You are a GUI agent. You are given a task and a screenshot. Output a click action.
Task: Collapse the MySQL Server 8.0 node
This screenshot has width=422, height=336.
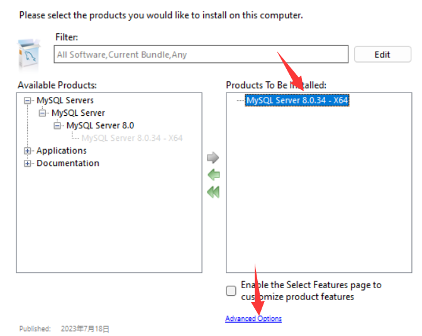57,126
